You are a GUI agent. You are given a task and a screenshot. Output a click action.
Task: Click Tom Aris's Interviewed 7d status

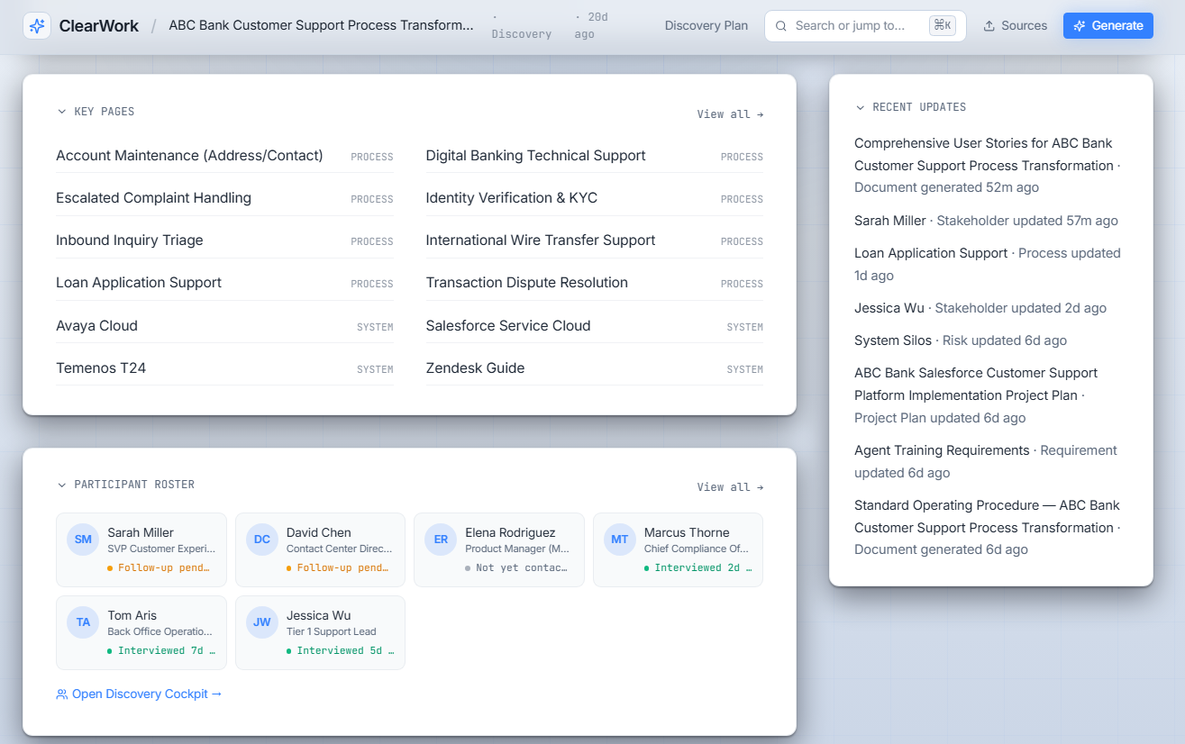(161, 651)
